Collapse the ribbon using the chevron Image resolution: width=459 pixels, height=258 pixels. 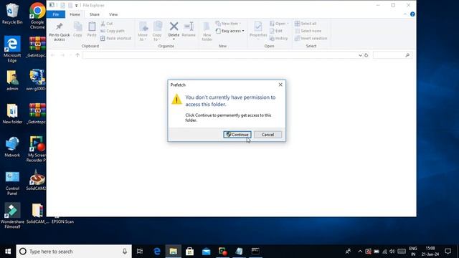(405, 14)
